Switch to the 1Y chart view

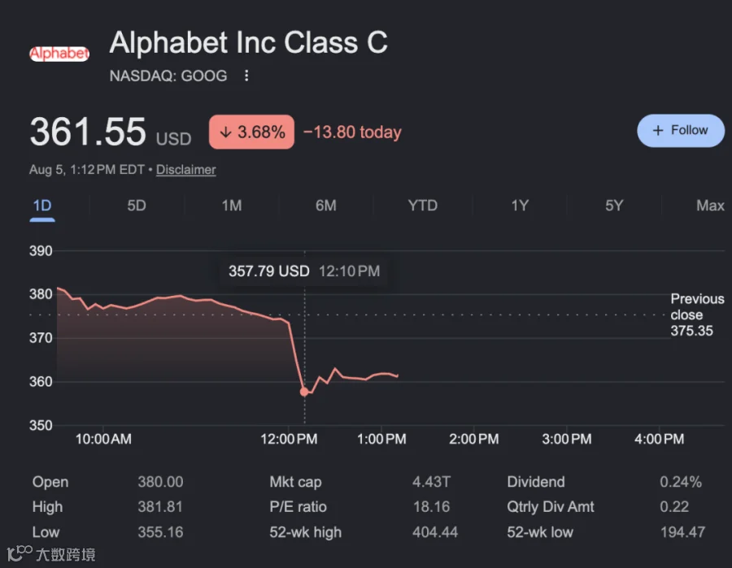pos(520,206)
